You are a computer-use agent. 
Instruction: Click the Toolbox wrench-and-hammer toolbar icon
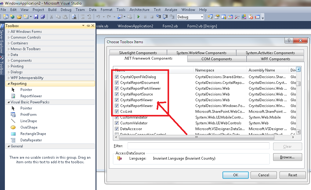[x=237, y=17]
